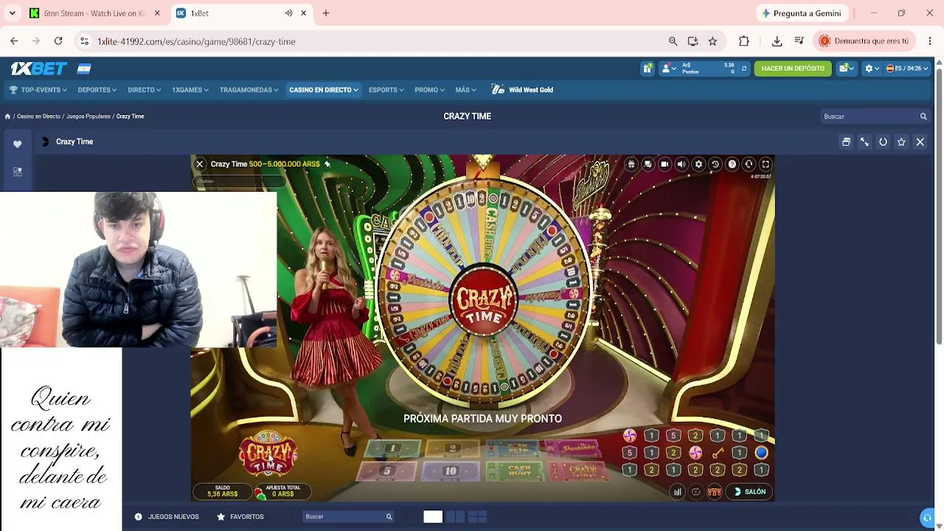Open the in-game chat icon
944x531 pixels.
click(648, 164)
